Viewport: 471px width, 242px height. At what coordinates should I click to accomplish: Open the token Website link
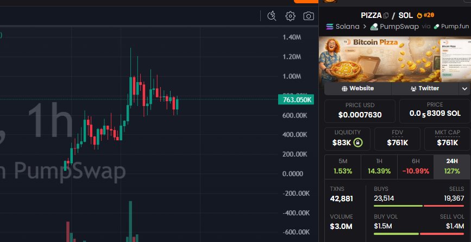[357, 88]
